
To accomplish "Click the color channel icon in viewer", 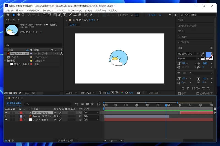I will tap(122, 93).
